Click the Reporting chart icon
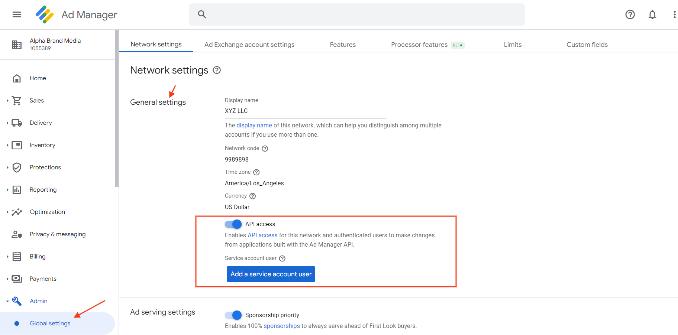678x335 pixels. [17, 190]
